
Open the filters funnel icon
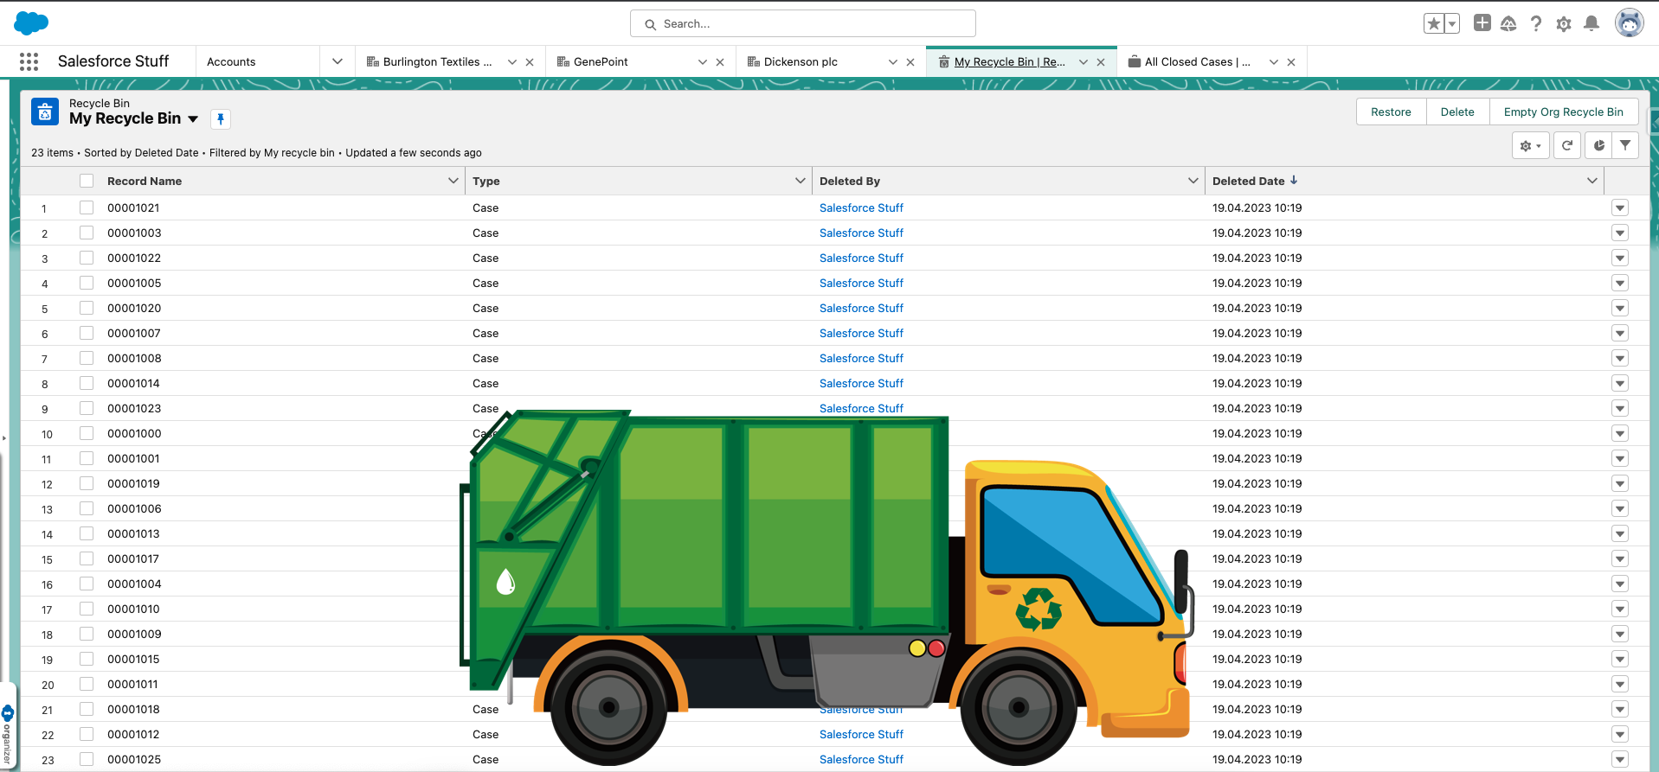coord(1625,145)
